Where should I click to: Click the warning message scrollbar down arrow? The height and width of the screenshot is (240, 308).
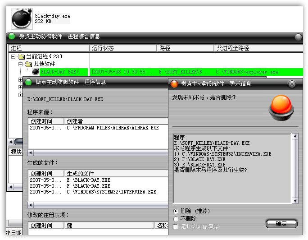point(295,201)
